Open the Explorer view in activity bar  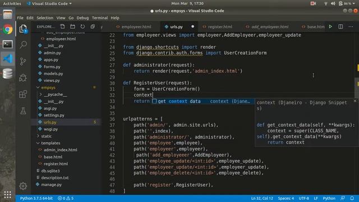23,29
